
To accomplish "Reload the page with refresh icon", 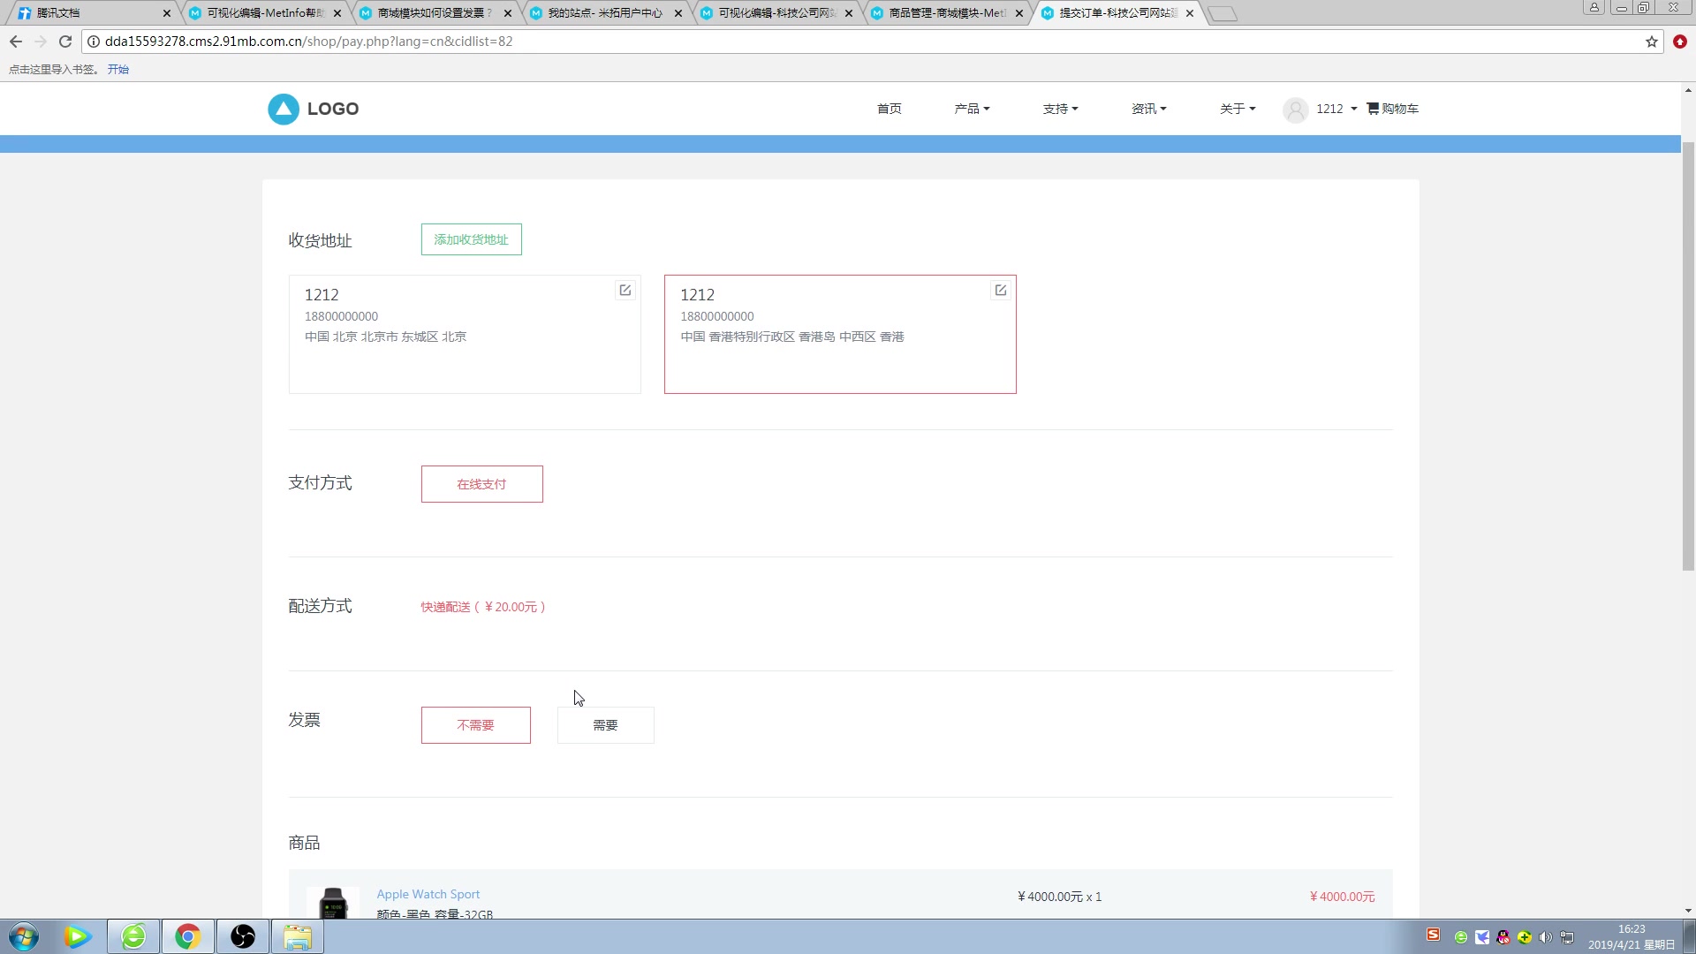I will point(64,42).
